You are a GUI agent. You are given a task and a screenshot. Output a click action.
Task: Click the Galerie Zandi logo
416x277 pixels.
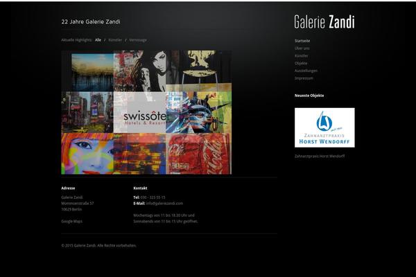324,21
